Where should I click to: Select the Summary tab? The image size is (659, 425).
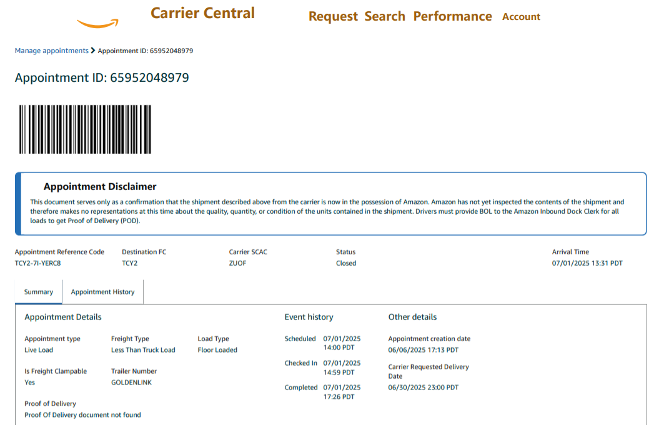[39, 292]
